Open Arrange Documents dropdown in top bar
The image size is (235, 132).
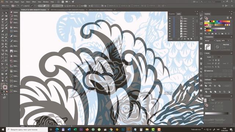[67, 2]
